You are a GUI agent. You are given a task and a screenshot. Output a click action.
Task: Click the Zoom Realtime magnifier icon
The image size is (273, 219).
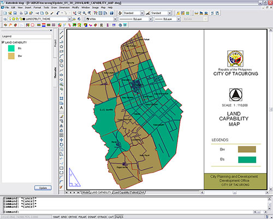(x=80, y=13)
